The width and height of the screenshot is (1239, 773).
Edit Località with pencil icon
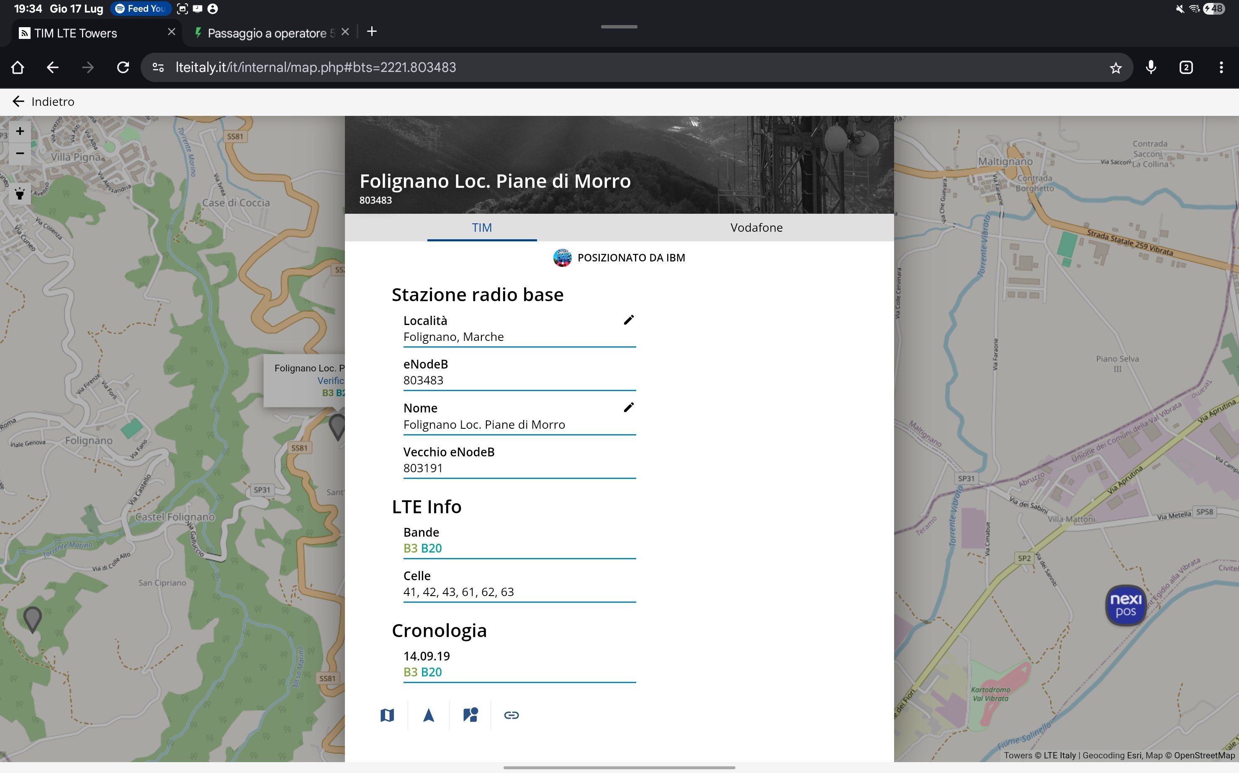point(629,320)
